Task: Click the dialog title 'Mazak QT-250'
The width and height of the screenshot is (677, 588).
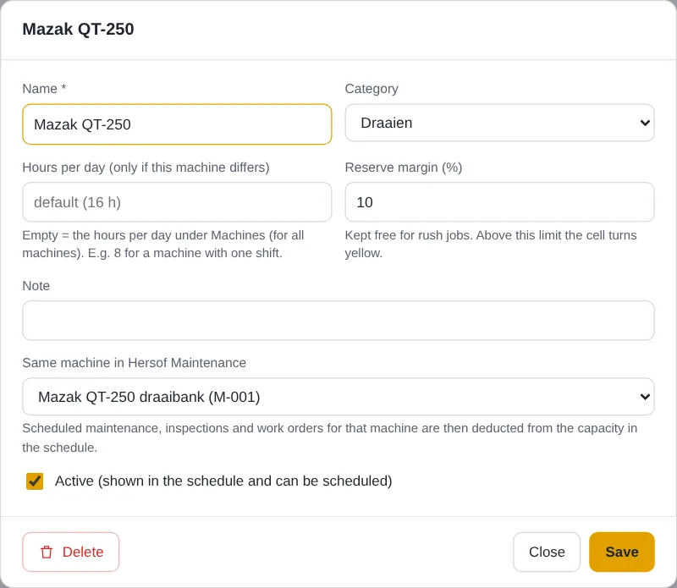Action: (78, 29)
